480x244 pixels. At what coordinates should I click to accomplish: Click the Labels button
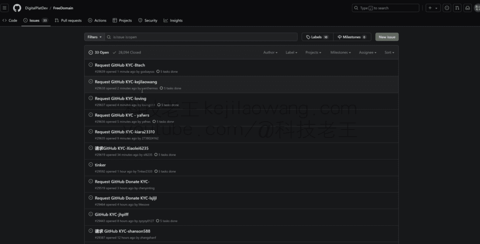(317, 37)
